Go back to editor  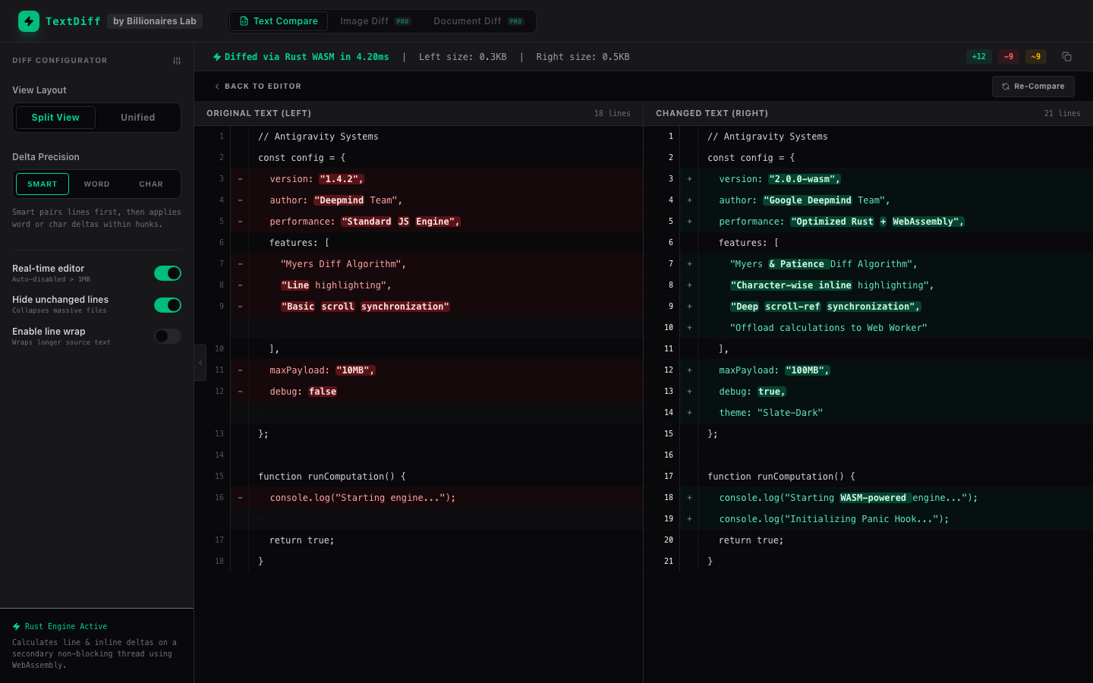pos(258,87)
